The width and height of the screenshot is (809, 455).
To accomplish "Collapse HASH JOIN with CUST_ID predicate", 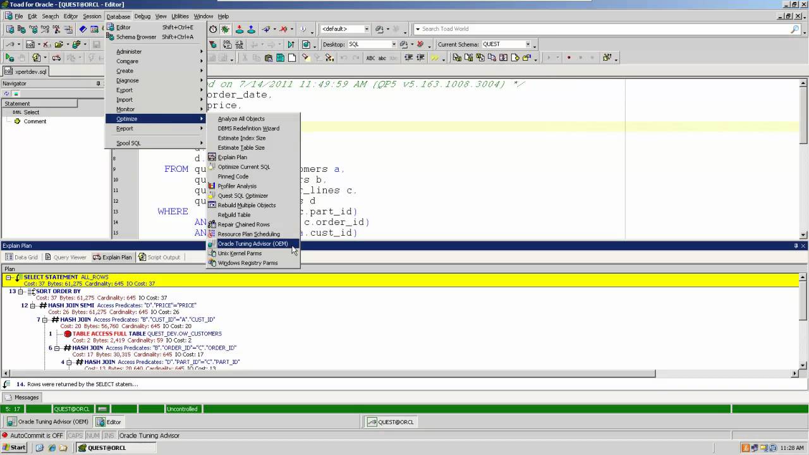I will 45,320.
